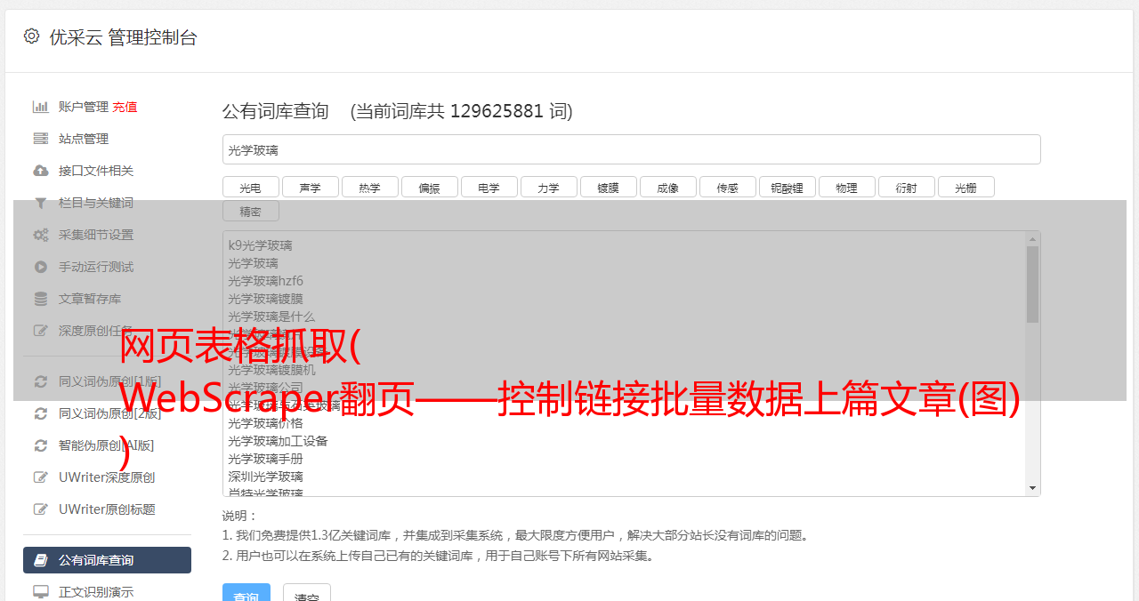The height and width of the screenshot is (601, 1139).
Task: Select the 深圳光学玻璃 result row
Action: [x=265, y=477]
